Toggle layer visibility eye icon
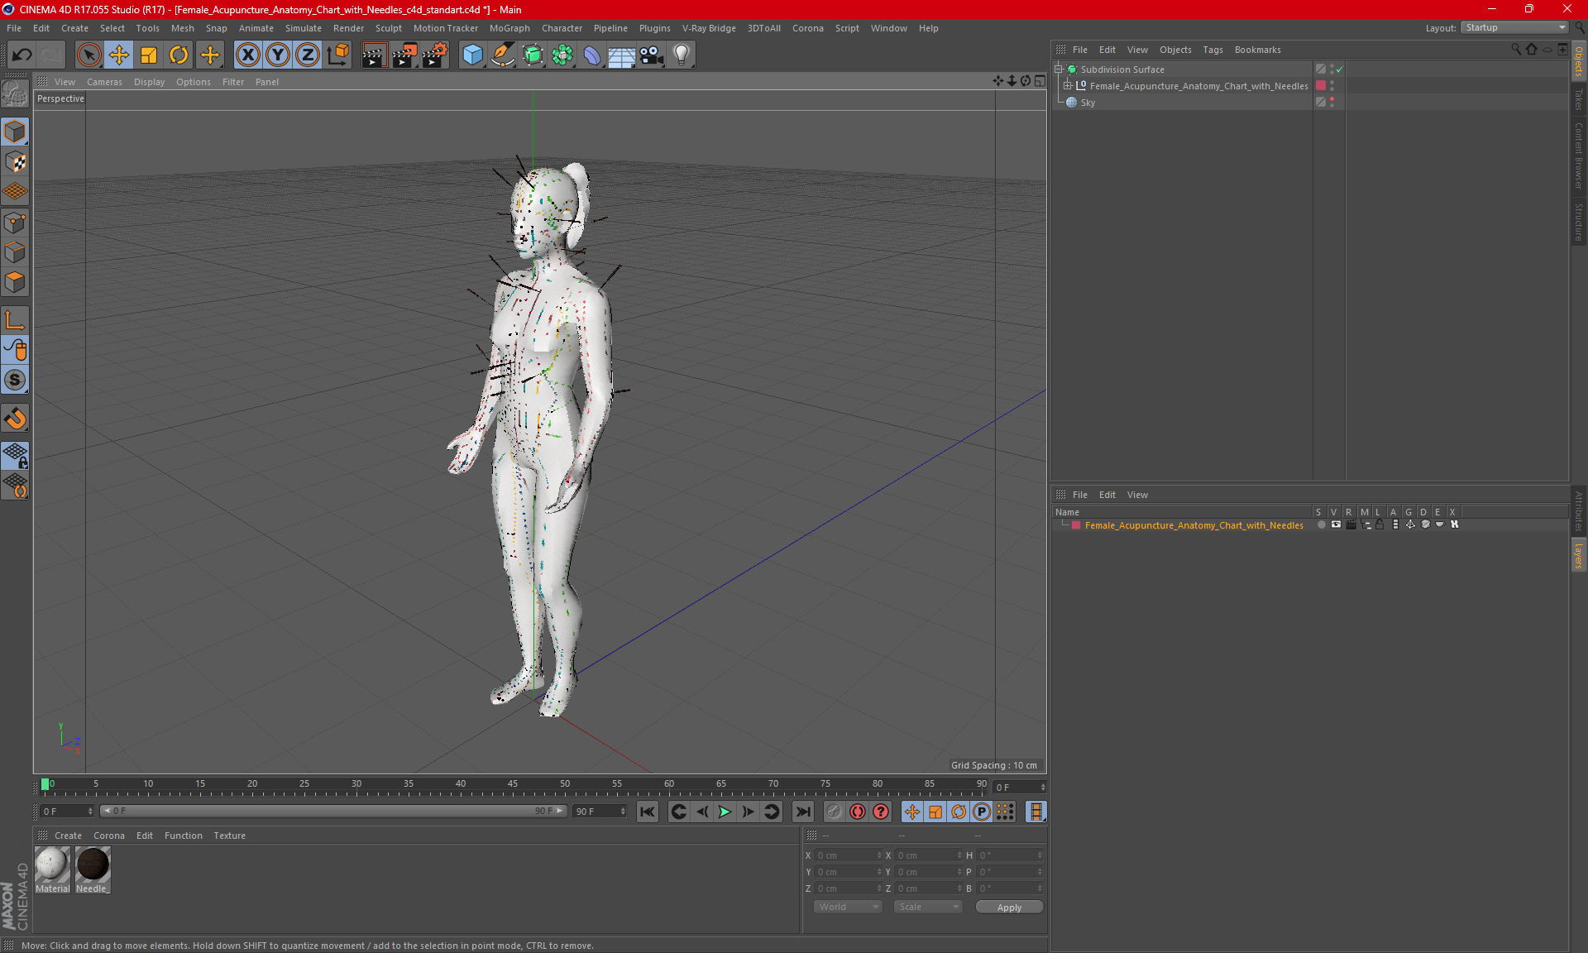Screen dimensions: 1588x953 coord(1336,524)
